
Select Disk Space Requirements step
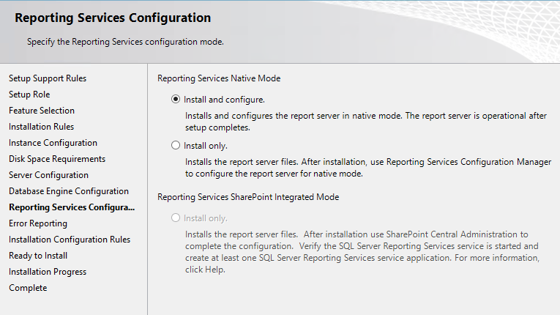57,159
